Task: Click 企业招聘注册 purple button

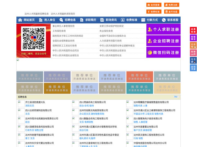Action: click(x=163, y=41)
